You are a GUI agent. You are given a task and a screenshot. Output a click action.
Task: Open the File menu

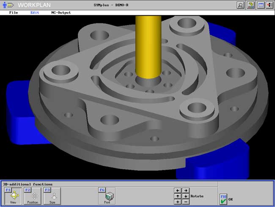pyautogui.click(x=14, y=13)
